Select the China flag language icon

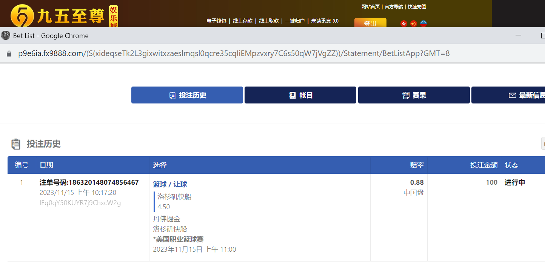pyautogui.click(x=414, y=24)
